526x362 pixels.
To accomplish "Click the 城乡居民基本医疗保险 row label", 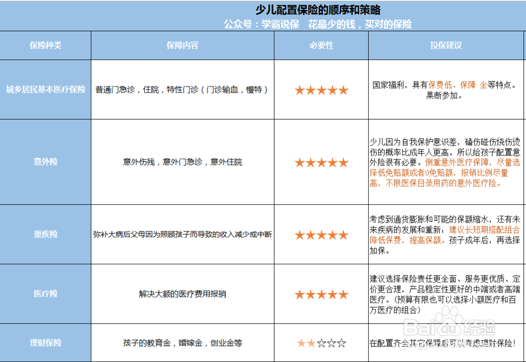I will pos(46,89).
